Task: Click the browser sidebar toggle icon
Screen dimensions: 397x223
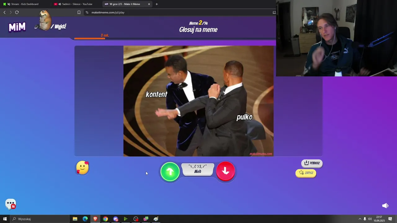Action: pyautogui.click(x=274, y=12)
